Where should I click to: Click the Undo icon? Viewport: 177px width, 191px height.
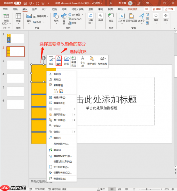coord(30,3)
